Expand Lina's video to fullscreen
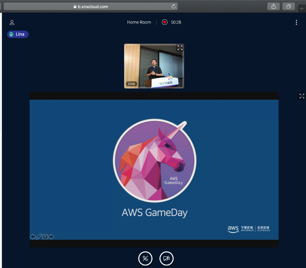Viewport: 306px width, 268px height. pos(180,48)
